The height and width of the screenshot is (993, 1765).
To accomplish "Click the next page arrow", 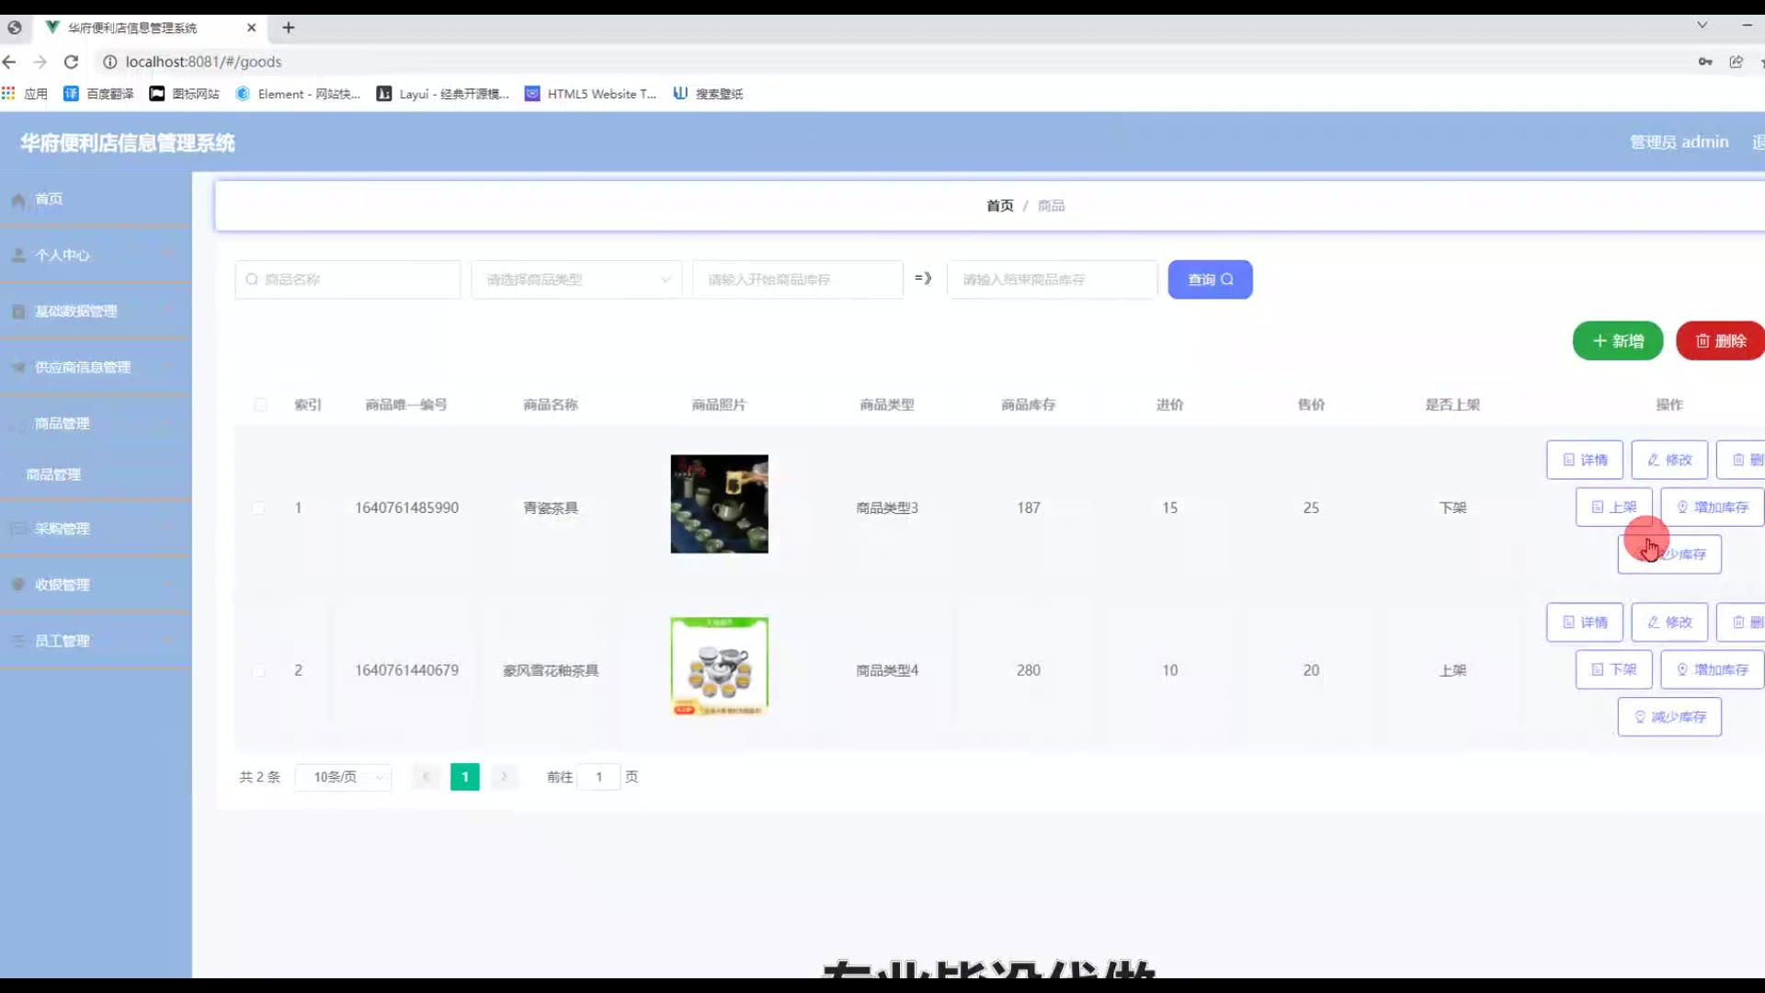I will coord(504,777).
